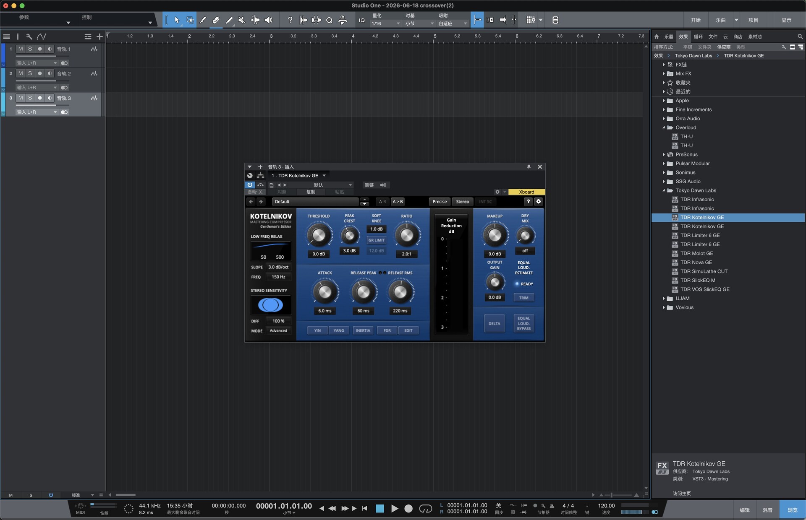806x520 pixels.
Task: Collapse the Overloud folder
Action: pyautogui.click(x=664, y=127)
